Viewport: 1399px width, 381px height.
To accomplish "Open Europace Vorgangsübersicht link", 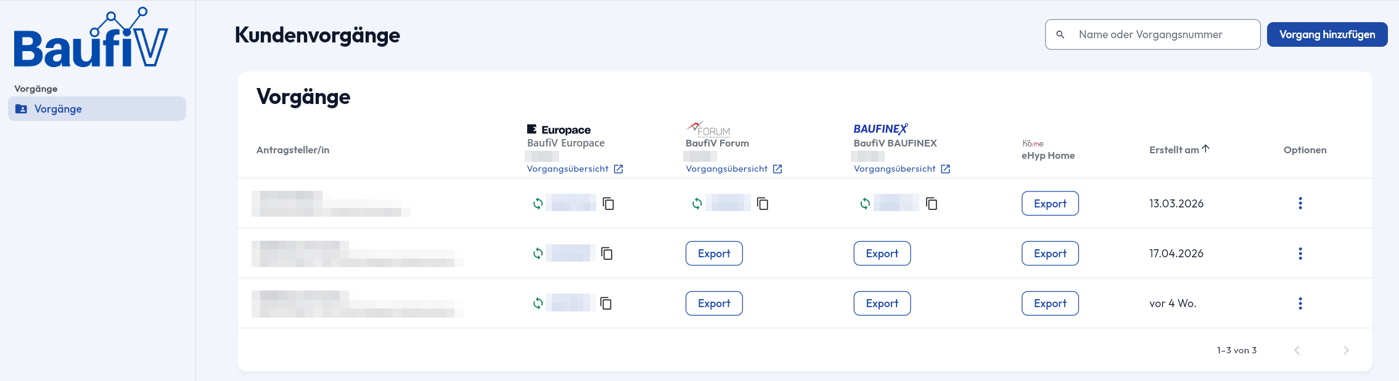I will [x=567, y=169].
